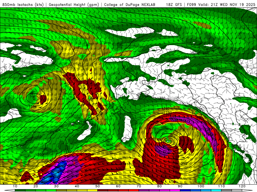Select the dark green swatch below 10
This screenshot has width=257, height=192.
coord(20,190)
